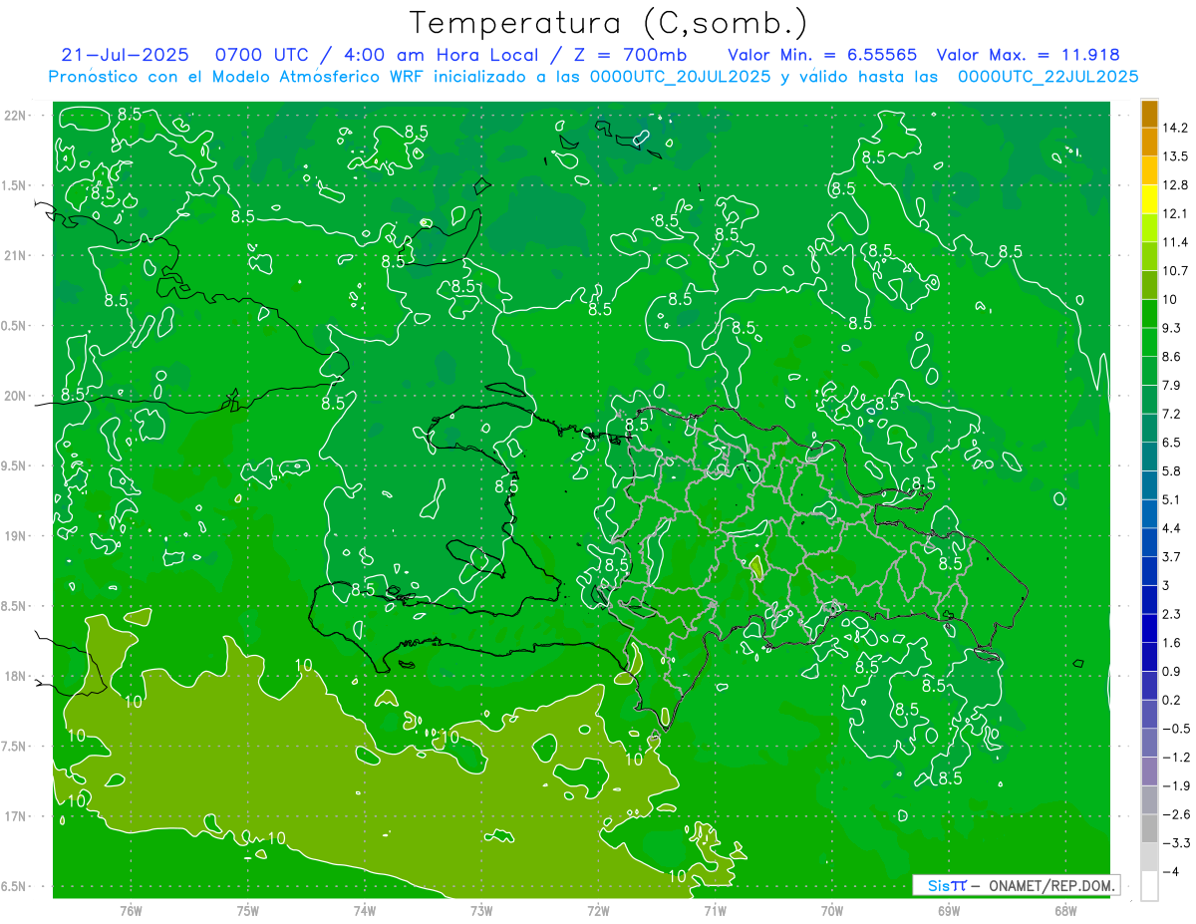Pick the olive swatch between 10 and 10.7
The height and width of the screenshot is (924, 1196).
pyautogui.click(x=1149, y=285)
